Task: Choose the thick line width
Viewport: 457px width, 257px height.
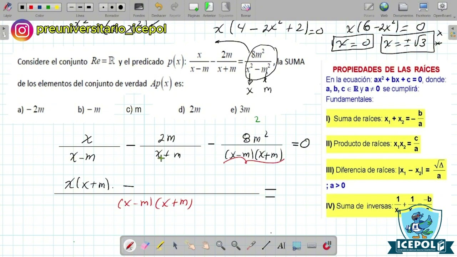Action: [89, 7]
